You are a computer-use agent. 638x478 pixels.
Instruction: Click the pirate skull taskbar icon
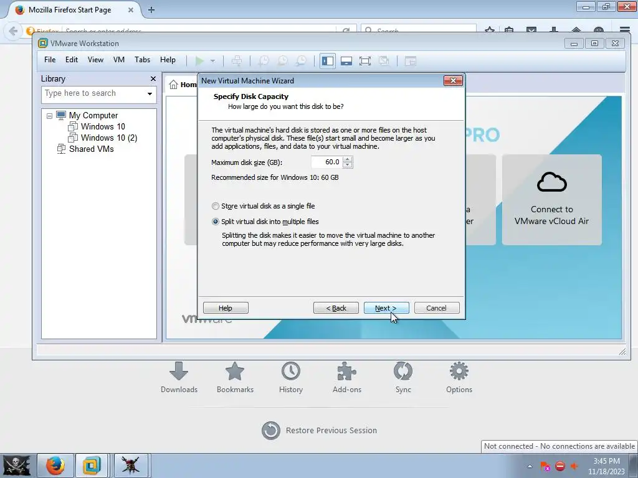pos(130,466)
